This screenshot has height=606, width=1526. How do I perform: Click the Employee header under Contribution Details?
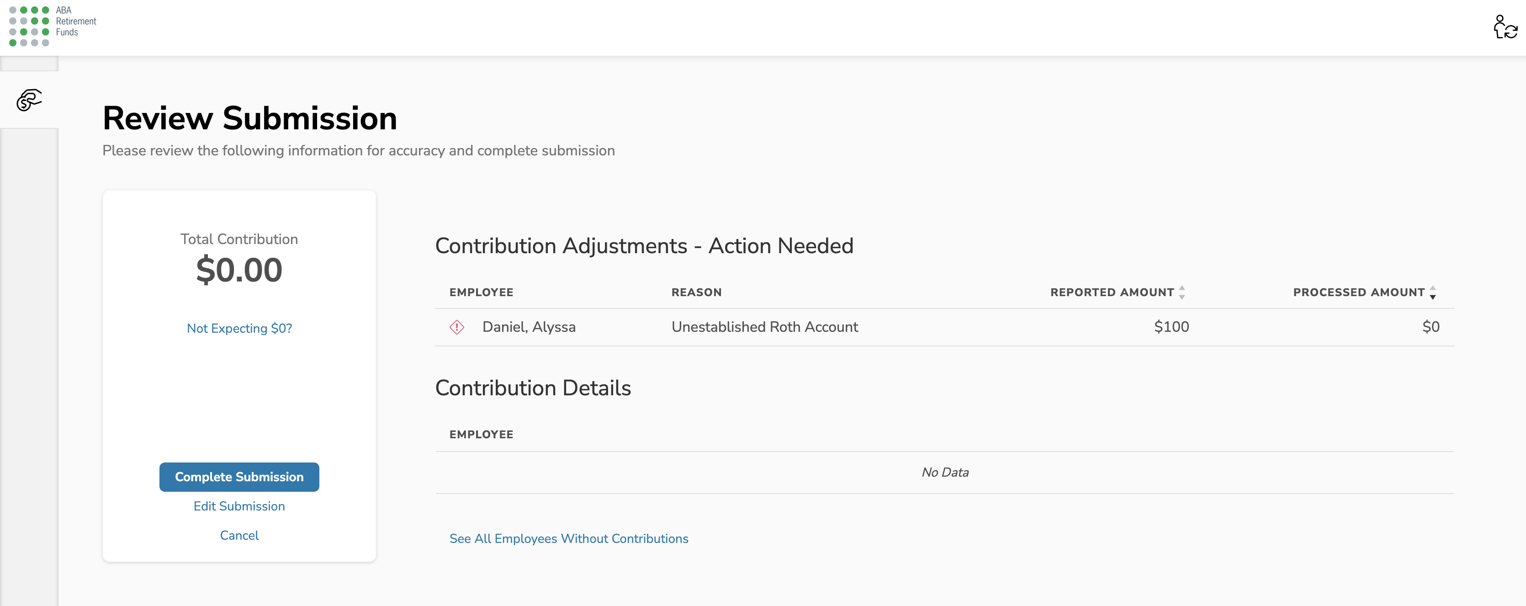(481, 434)
